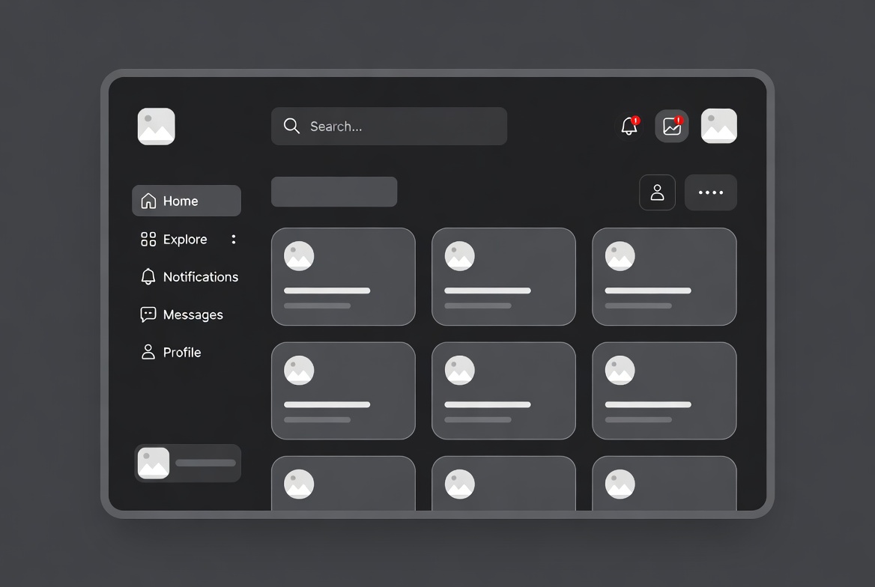The image size is (875, 587).
Task: Open the Notifications bell icon in the sidebar
Action: 148,276
